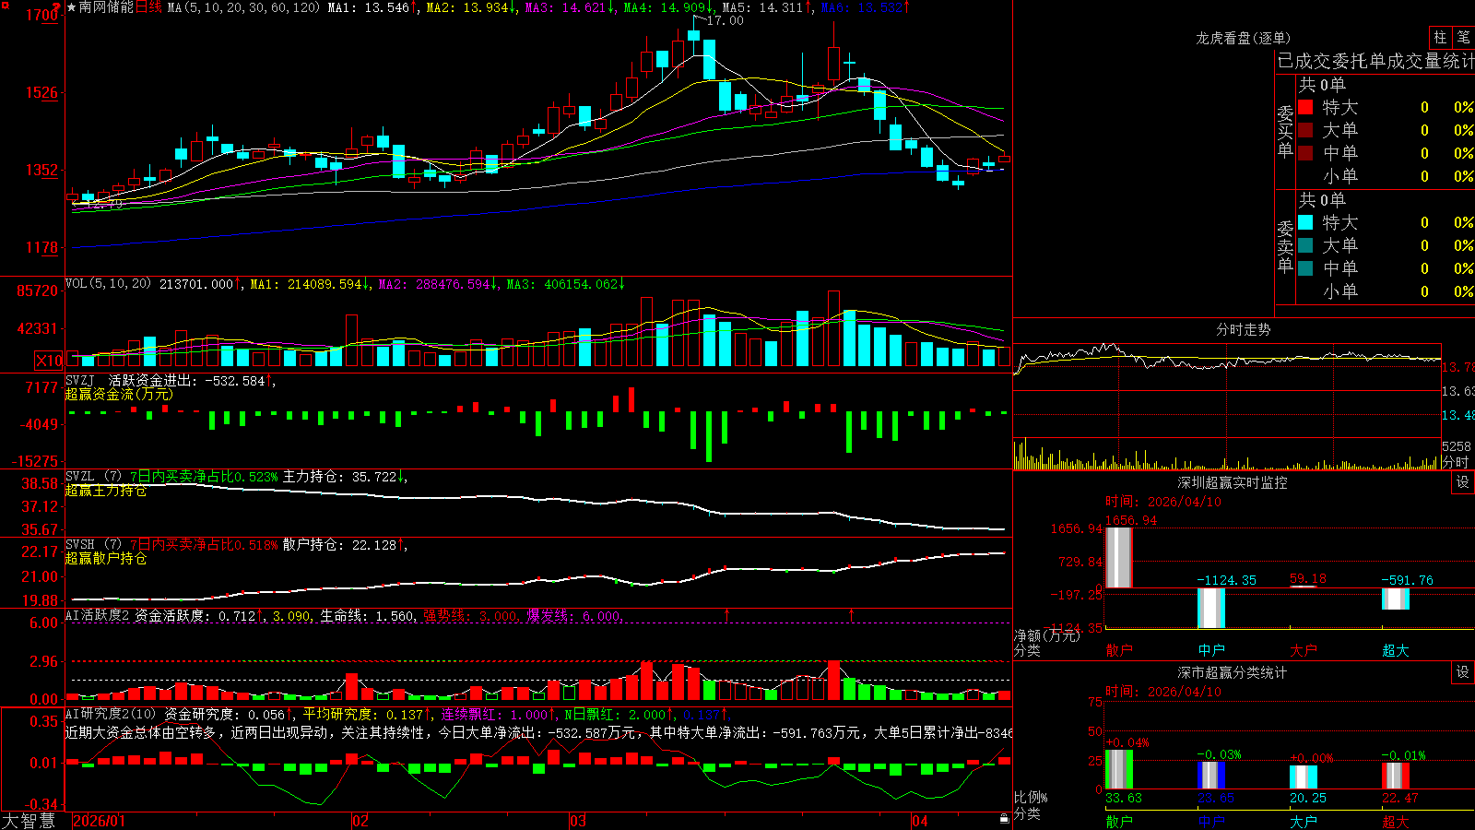Click the AI活跃度2 indicator name
1475x830 pixels.
pyautogui.click(x=97, y=616)
